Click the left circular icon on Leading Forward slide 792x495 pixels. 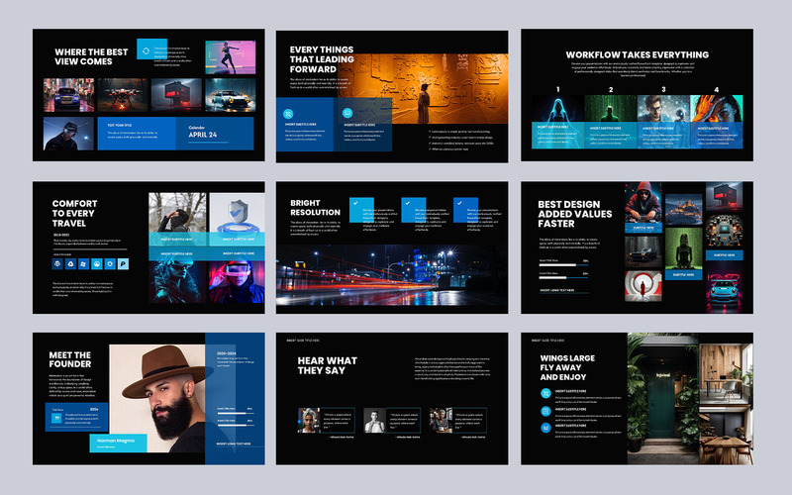coord(289,113)
